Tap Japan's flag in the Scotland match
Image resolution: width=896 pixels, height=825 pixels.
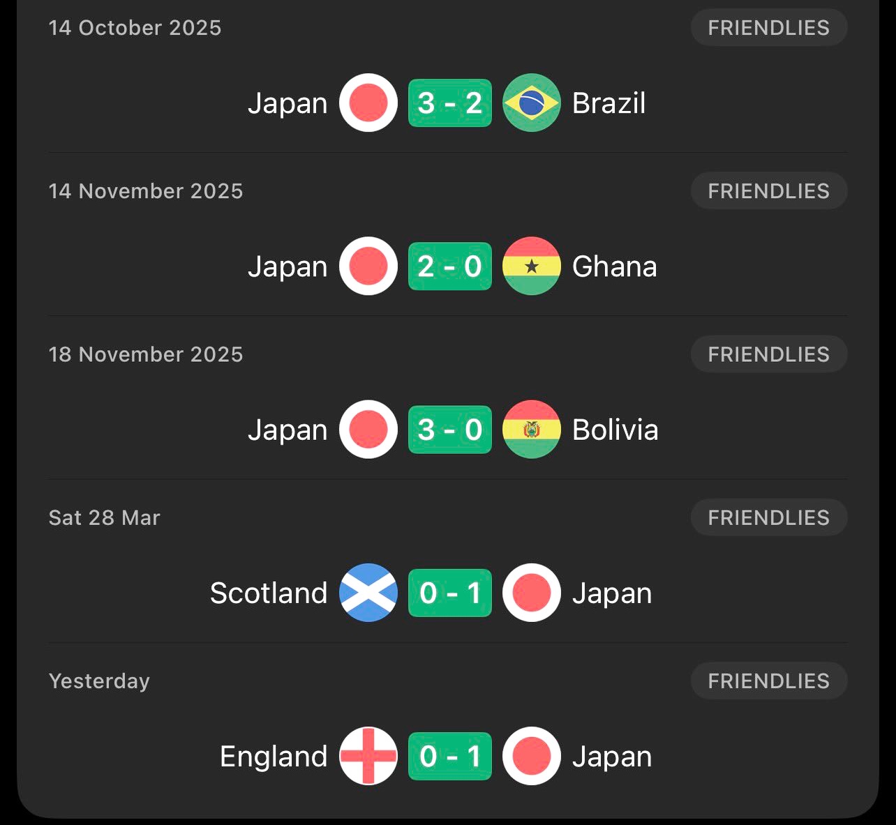click(531, 592)
